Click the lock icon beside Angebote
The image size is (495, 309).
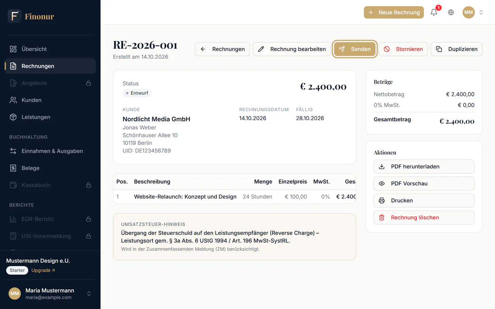click(x=89, y=83)
